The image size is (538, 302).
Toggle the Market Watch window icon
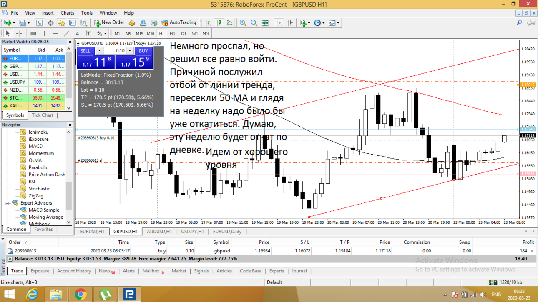click(x=39, y=23)
